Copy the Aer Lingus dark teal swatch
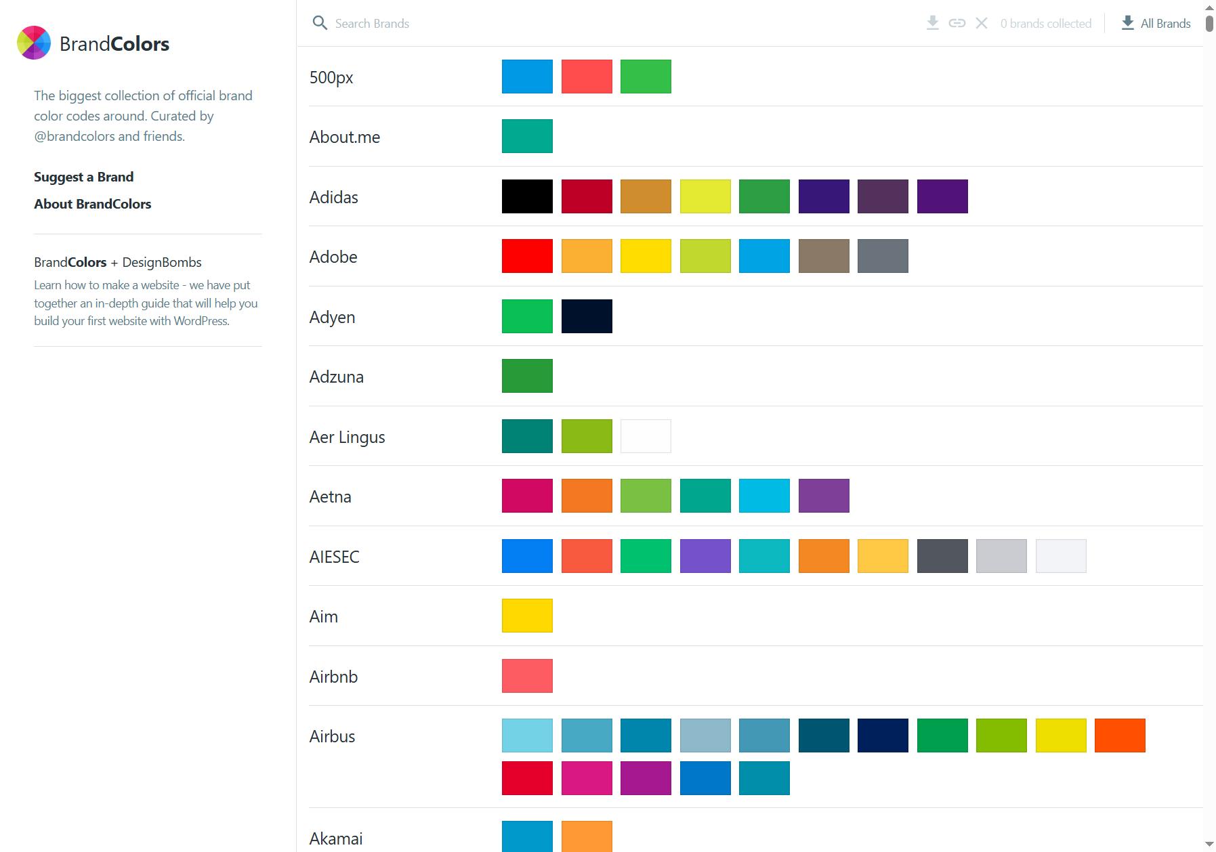Image resolution: width=1216 pixels, height=852 pixels. 527,436
